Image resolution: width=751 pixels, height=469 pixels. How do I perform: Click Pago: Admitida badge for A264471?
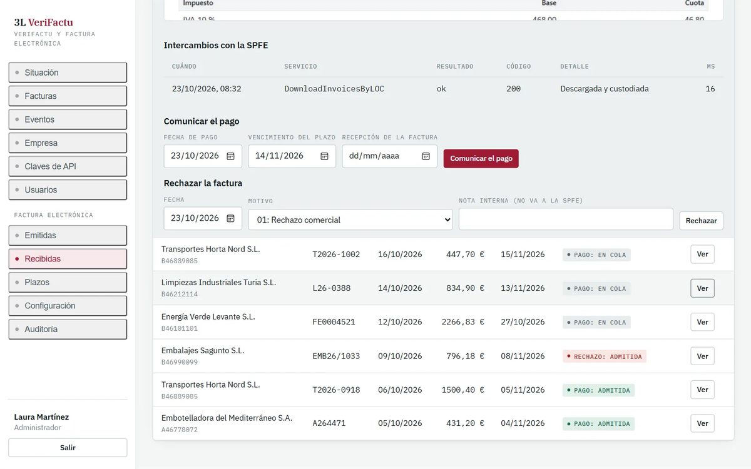click(598, 424)
